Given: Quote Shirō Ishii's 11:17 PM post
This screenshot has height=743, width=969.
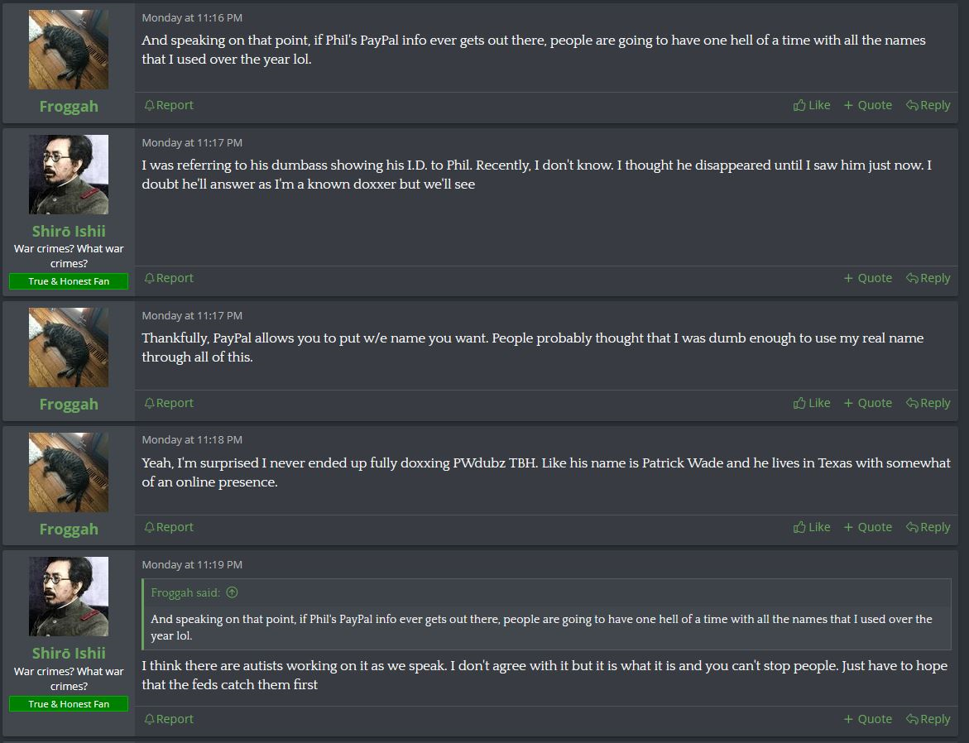Looking at the screenshot, I should coord(868,278).
